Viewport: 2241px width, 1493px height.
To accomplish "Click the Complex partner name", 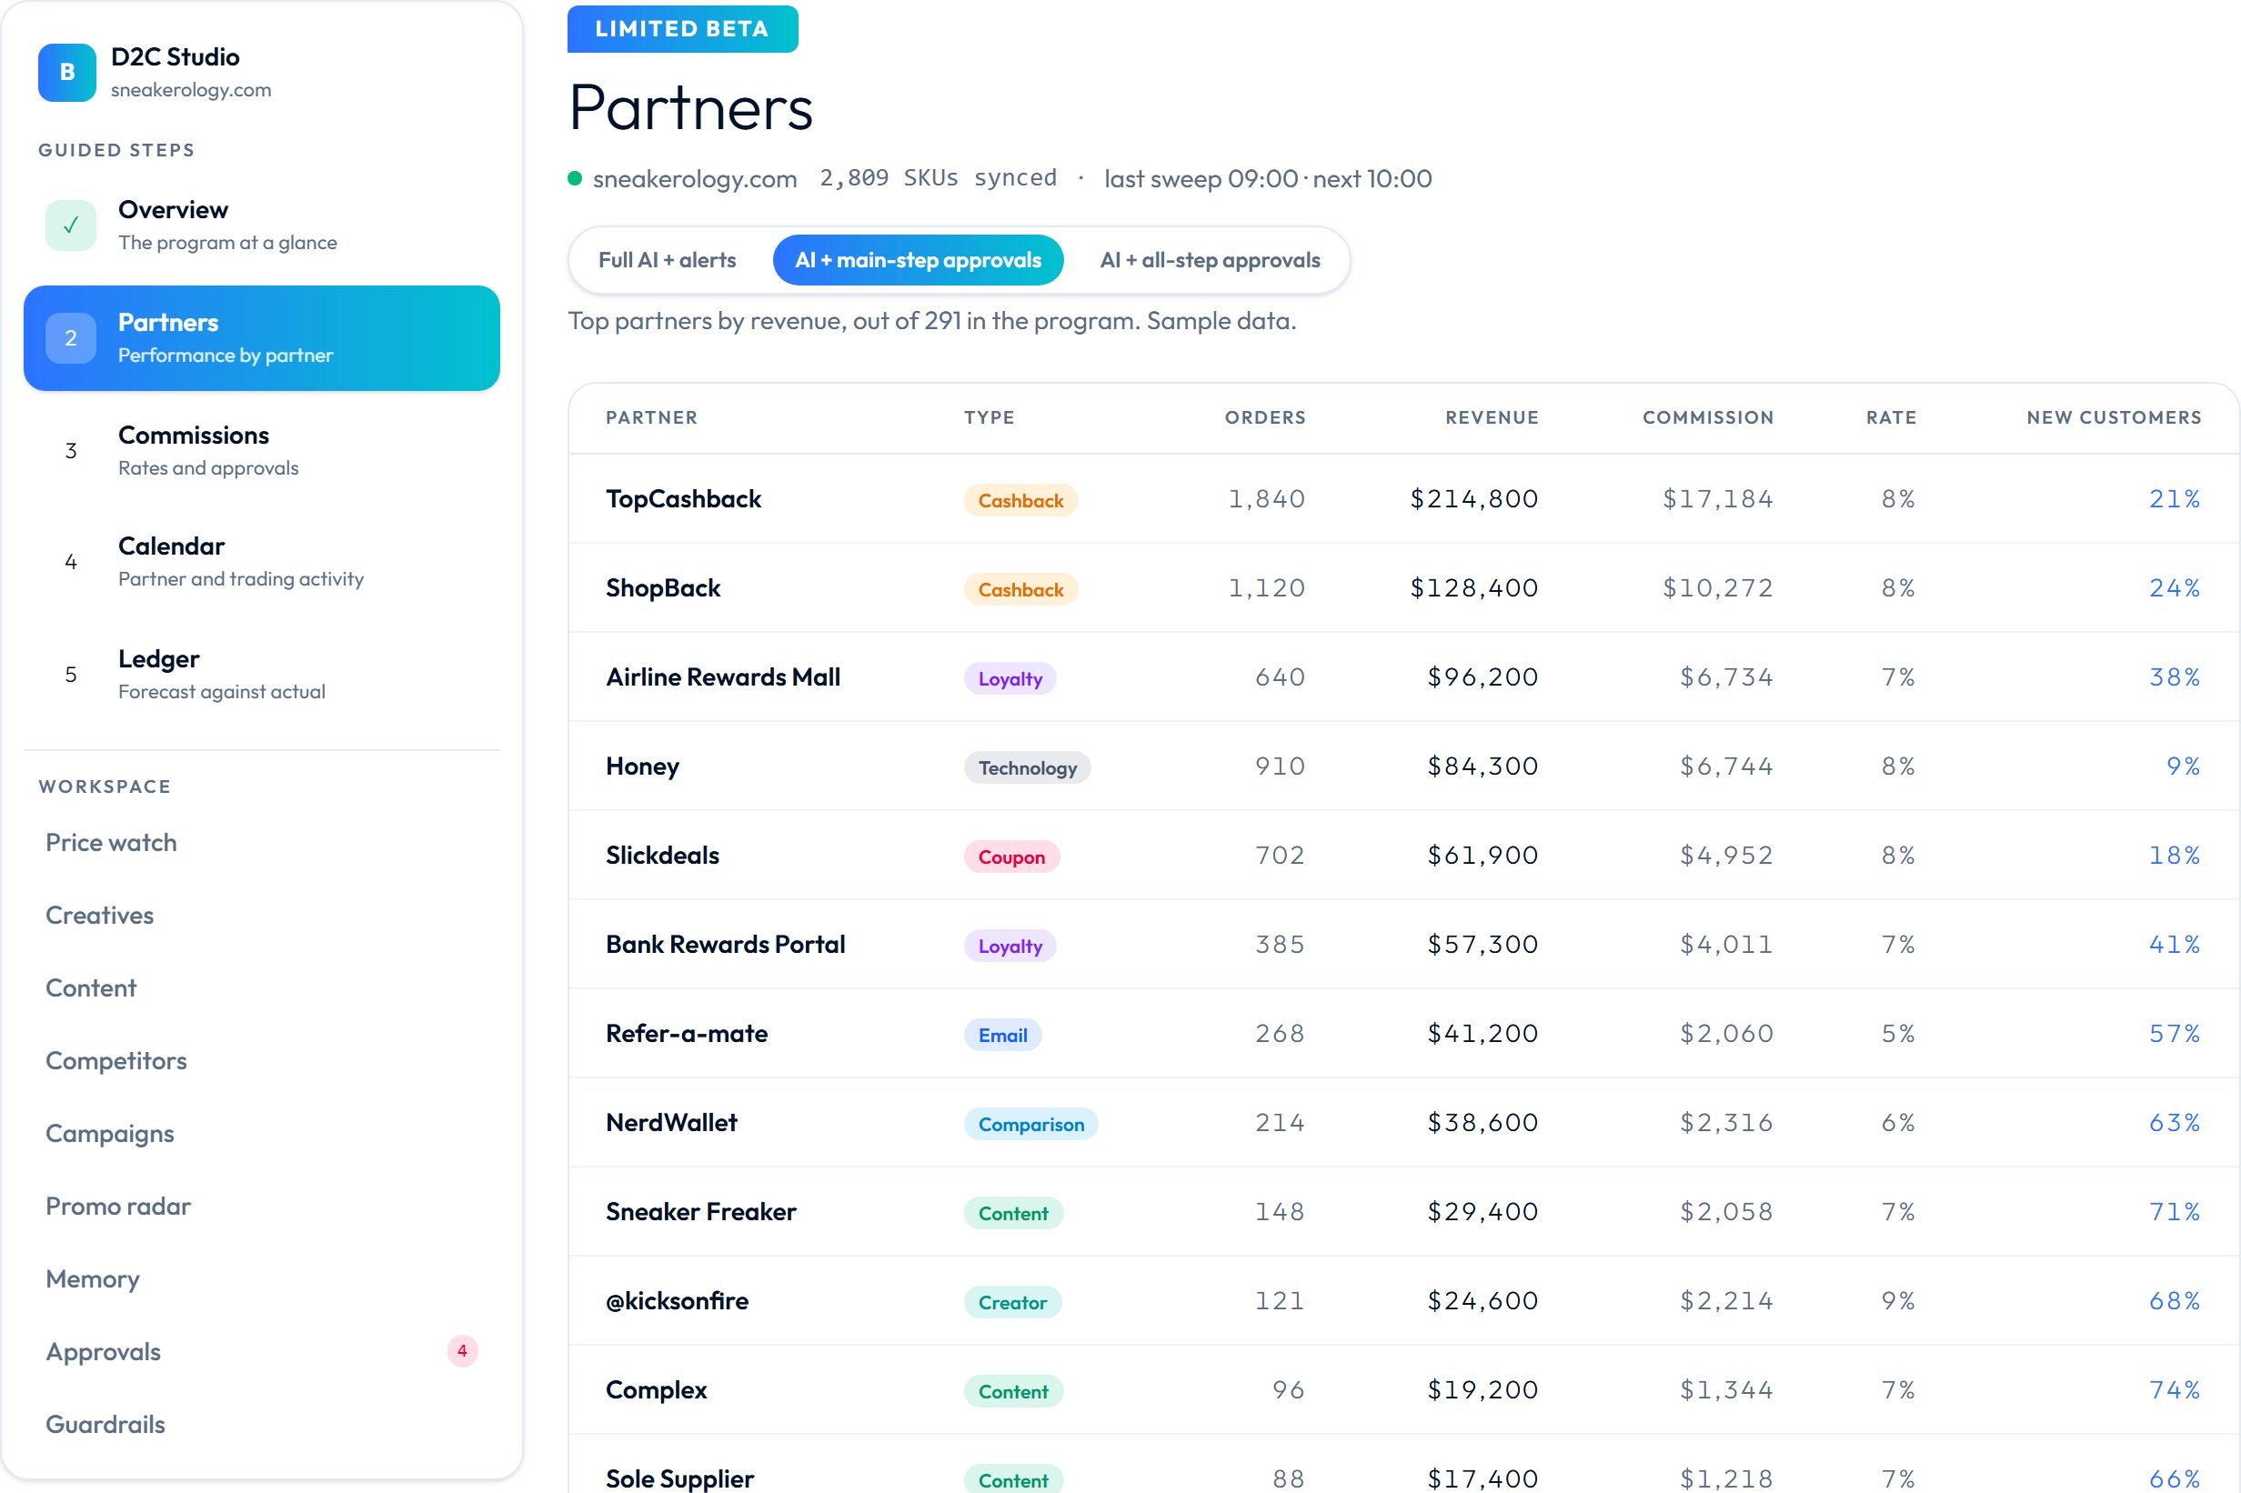I will click(x=657, y=1390).
